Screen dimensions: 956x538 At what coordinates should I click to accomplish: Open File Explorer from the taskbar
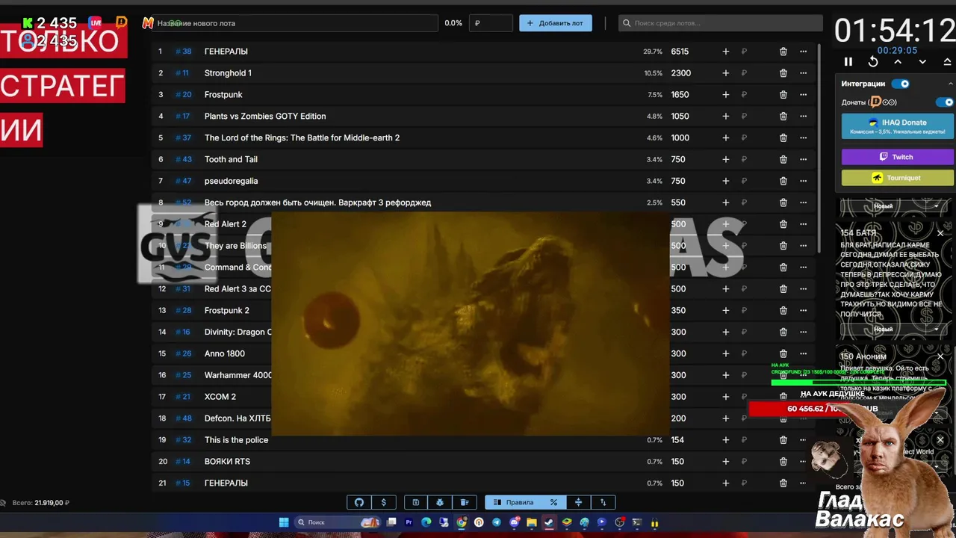(x=532, y=522)
